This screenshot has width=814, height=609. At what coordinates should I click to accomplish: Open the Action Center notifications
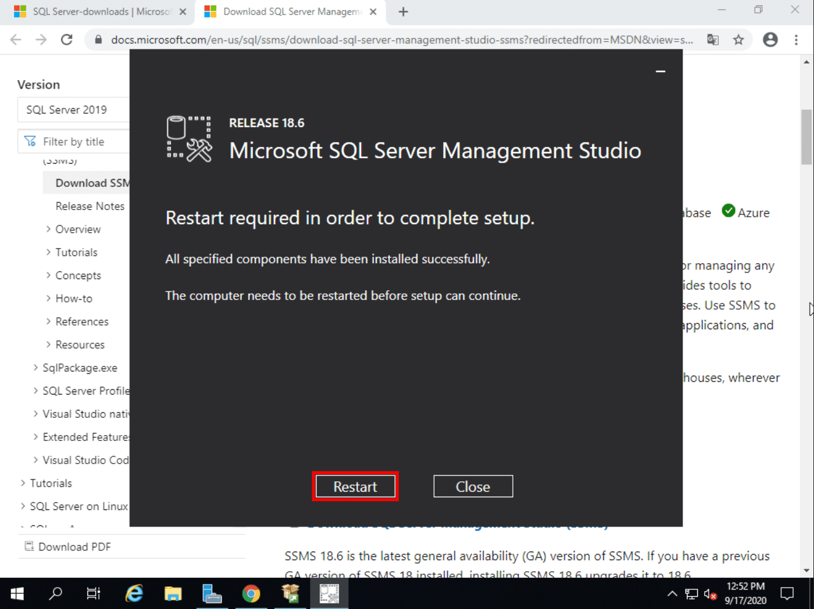click(787, 593)
